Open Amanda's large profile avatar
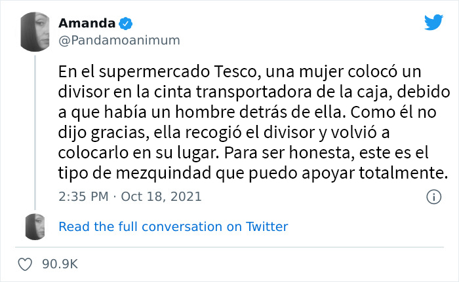Screen dimensions: 459x282 click(x=36, y=32)
